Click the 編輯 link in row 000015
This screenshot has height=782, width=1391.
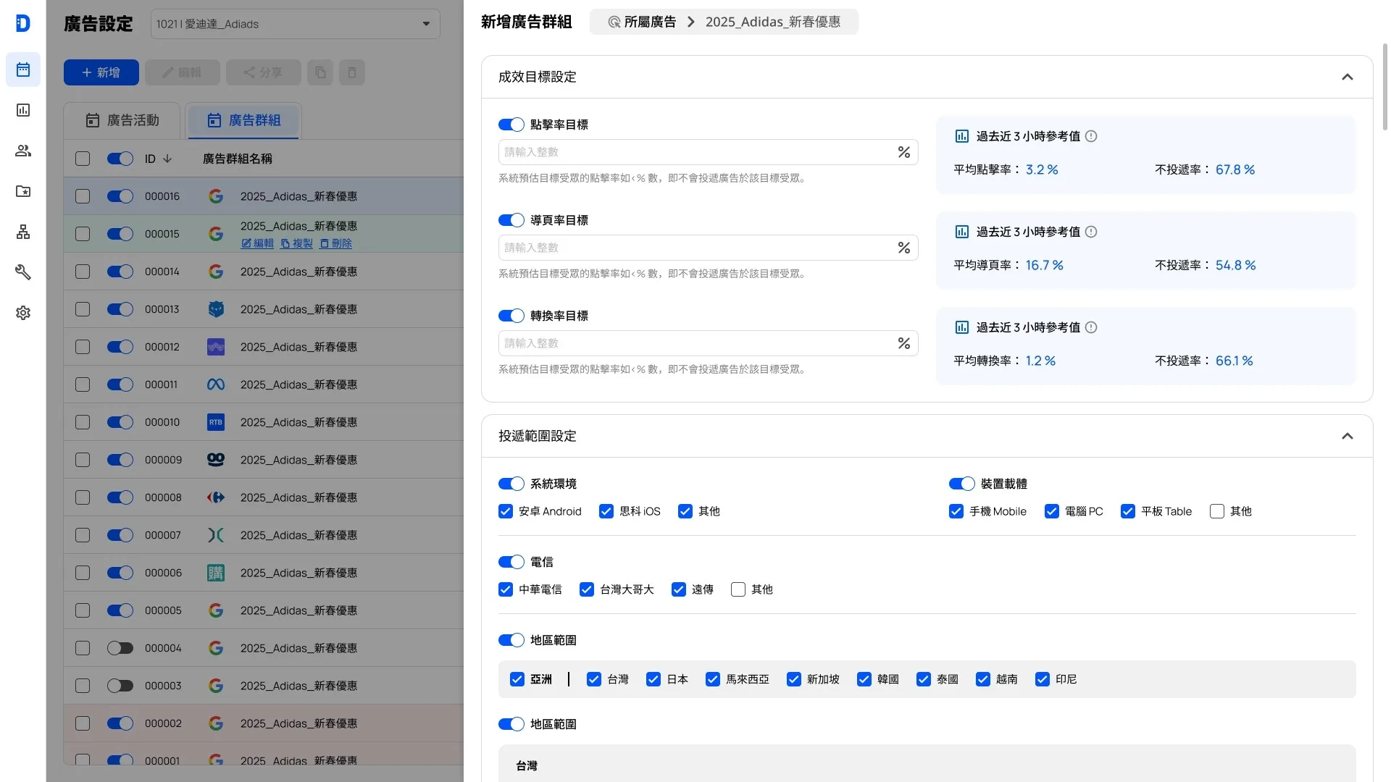(x=257, y=243)
